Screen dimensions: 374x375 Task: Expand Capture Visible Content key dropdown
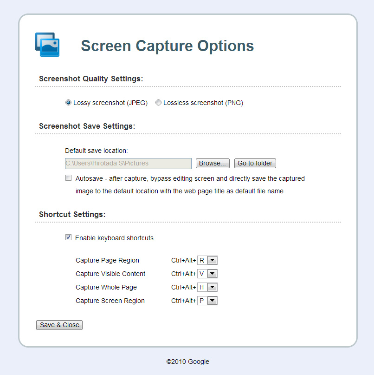(207, 274)
